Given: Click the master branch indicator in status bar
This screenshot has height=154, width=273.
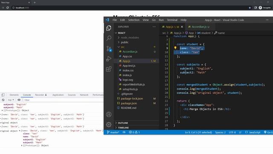Looking at the screenshot, I should coord(113,132).
